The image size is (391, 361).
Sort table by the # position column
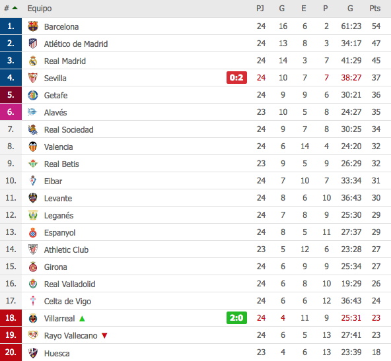pos(11,8)
